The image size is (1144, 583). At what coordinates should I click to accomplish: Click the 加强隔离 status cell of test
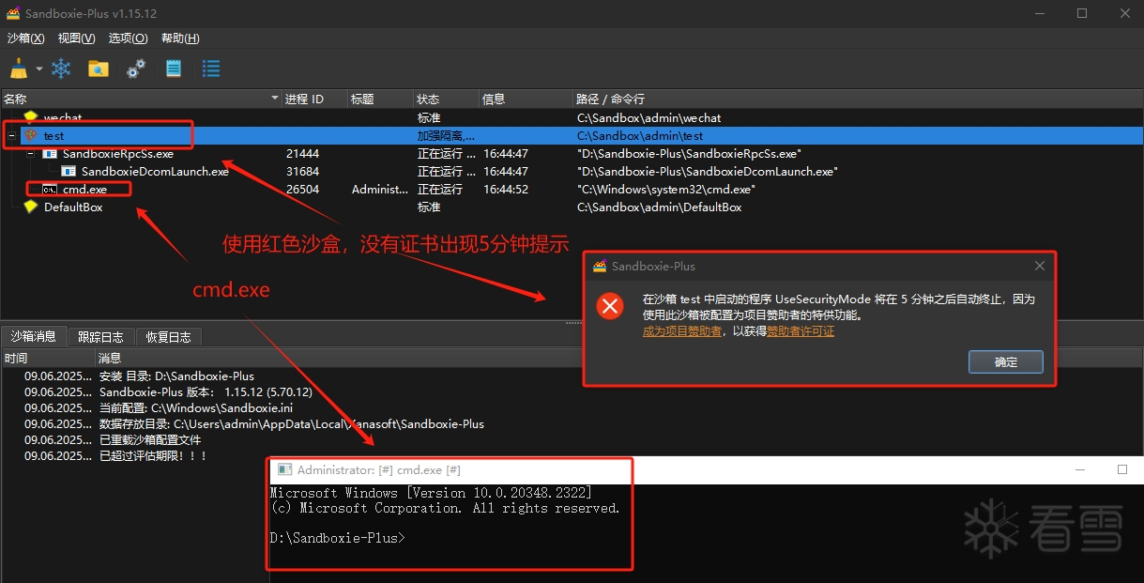point(446,135)
